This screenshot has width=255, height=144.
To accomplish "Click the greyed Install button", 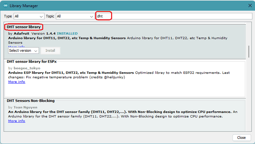I will point(50,50).
